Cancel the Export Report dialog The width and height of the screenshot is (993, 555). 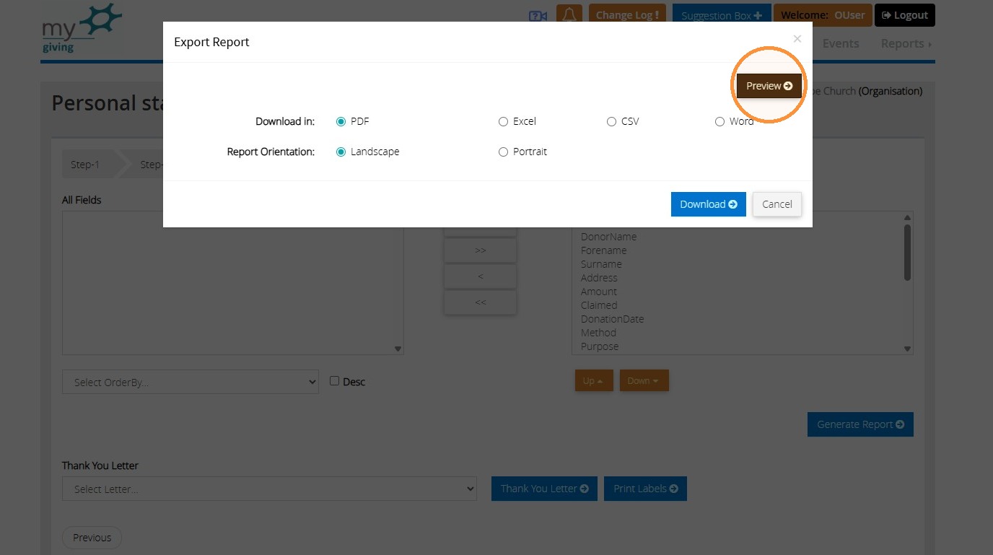[777, 204]
